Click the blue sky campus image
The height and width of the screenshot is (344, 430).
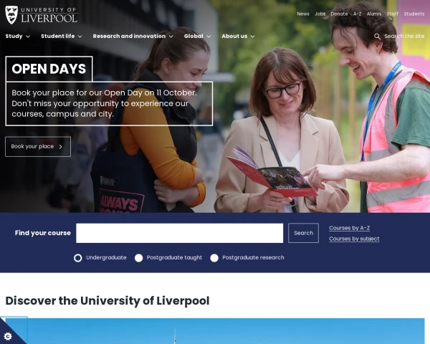(x=215, y=331)
